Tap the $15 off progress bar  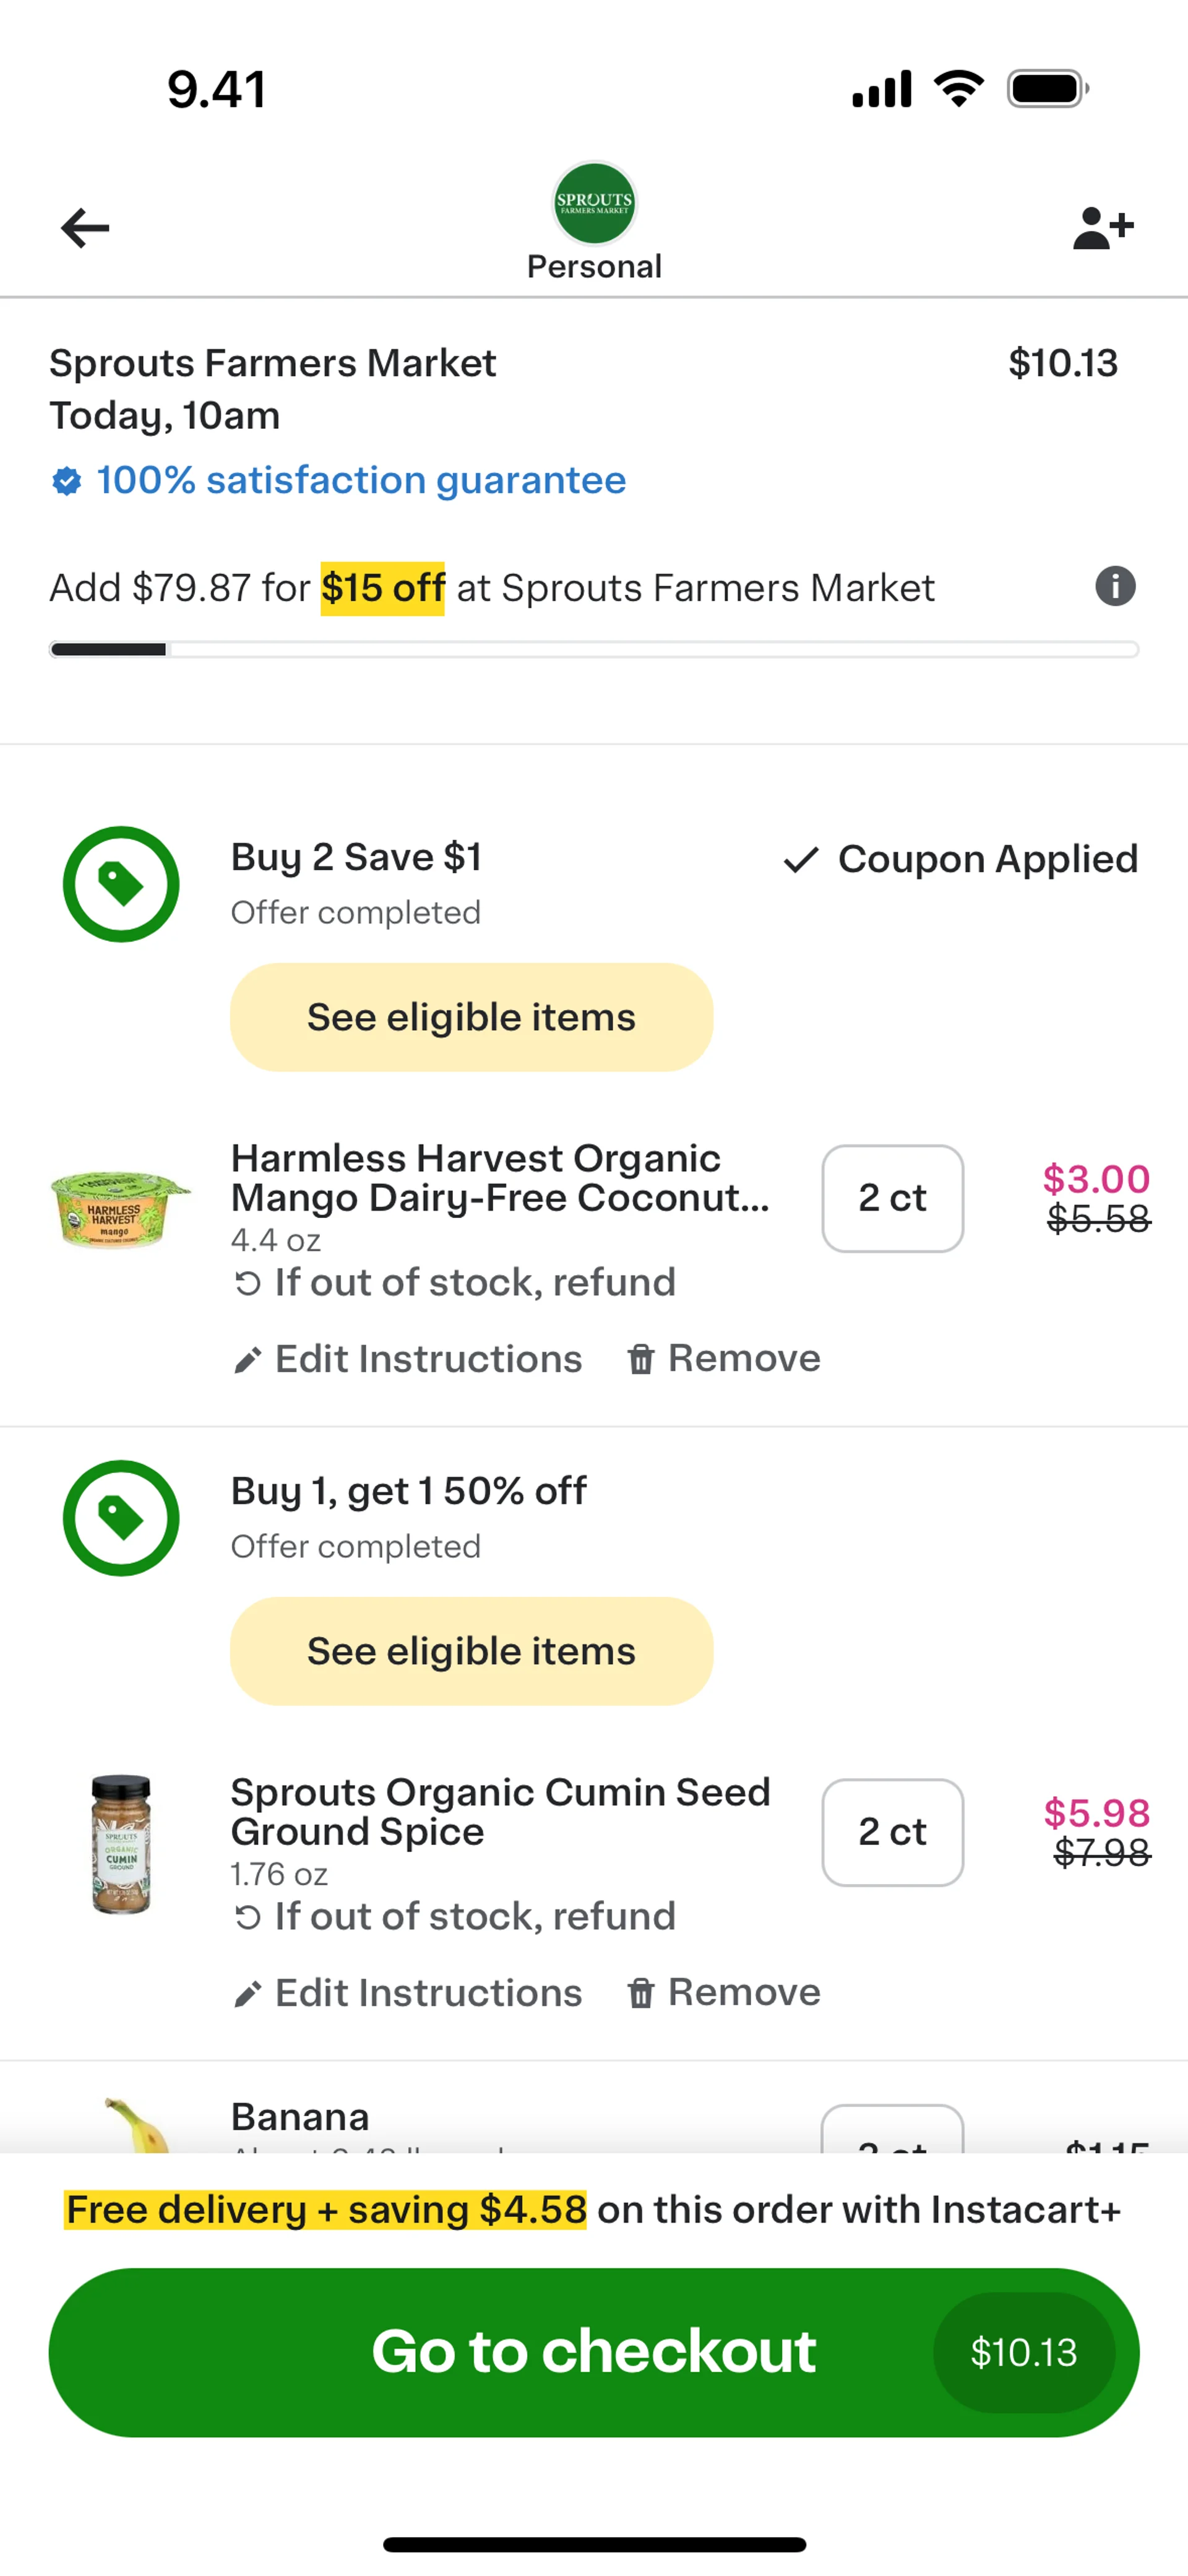point(594,650)
